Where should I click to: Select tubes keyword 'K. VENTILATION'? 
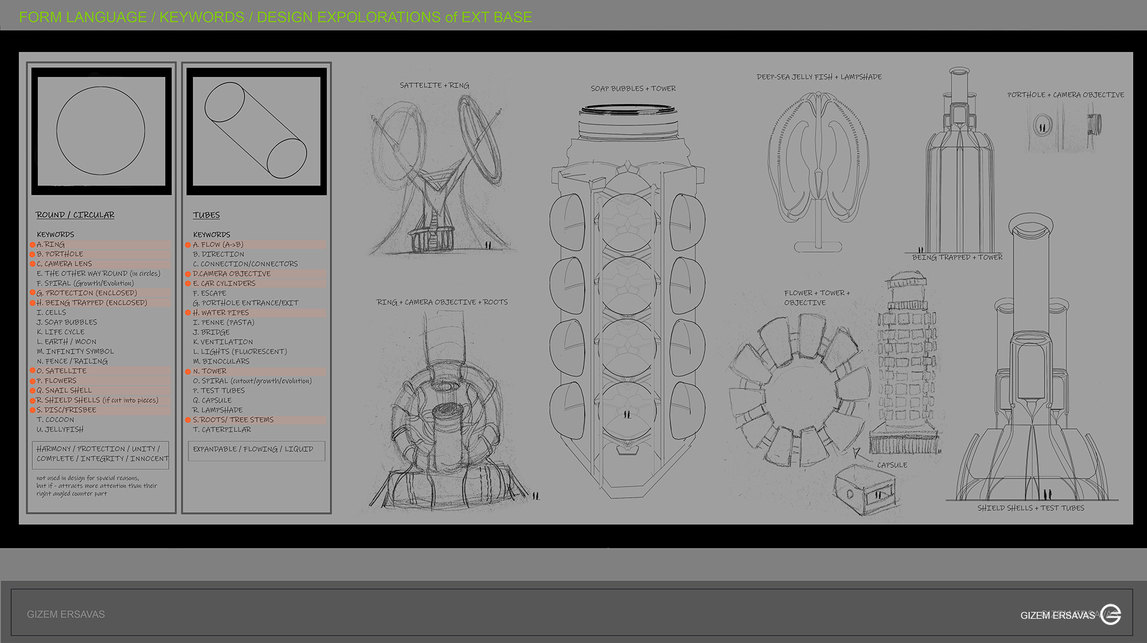(223, 342)
